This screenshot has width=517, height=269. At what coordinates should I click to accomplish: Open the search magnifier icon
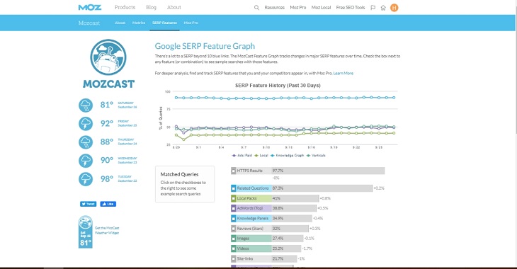tap(256, 8)
